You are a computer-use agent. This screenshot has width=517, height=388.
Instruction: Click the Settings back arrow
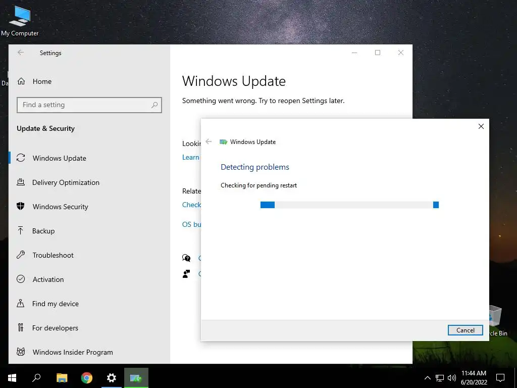[x=21, y=53]
